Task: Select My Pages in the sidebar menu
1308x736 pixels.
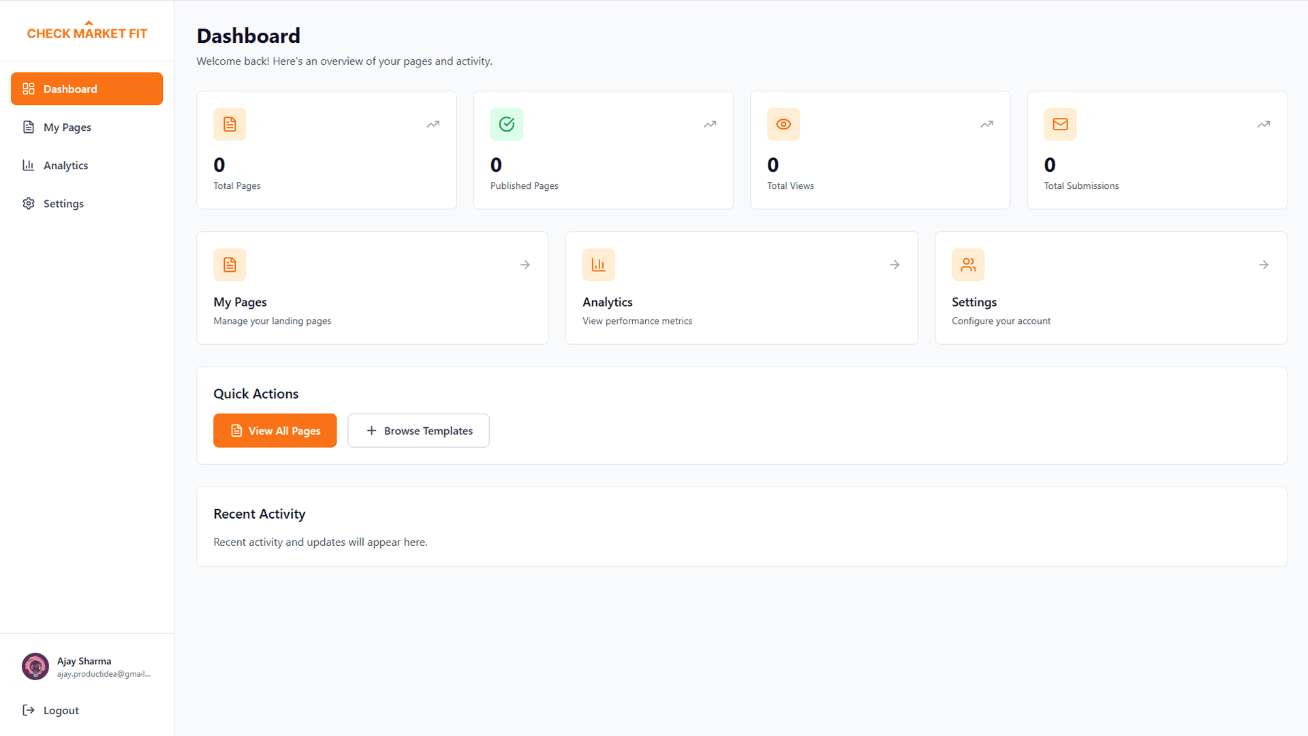Action: tap(67, 127)
